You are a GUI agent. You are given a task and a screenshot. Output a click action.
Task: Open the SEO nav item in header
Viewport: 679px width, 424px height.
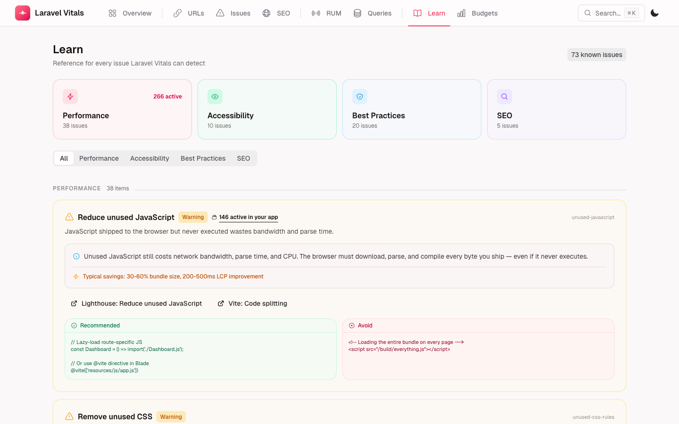276,13
